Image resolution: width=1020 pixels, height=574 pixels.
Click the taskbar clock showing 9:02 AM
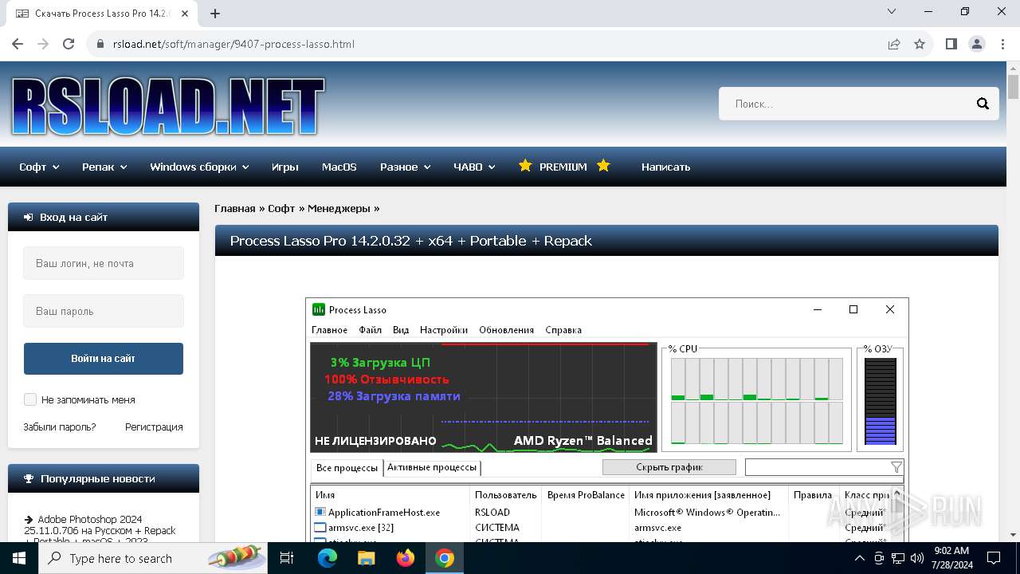(x=951, y=558)
